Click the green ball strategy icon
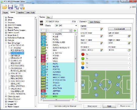137x110 pixels. pos(83,59)
